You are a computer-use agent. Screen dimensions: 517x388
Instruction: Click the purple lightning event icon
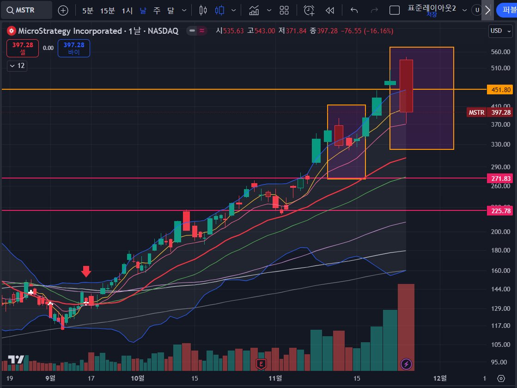(406, 364)
